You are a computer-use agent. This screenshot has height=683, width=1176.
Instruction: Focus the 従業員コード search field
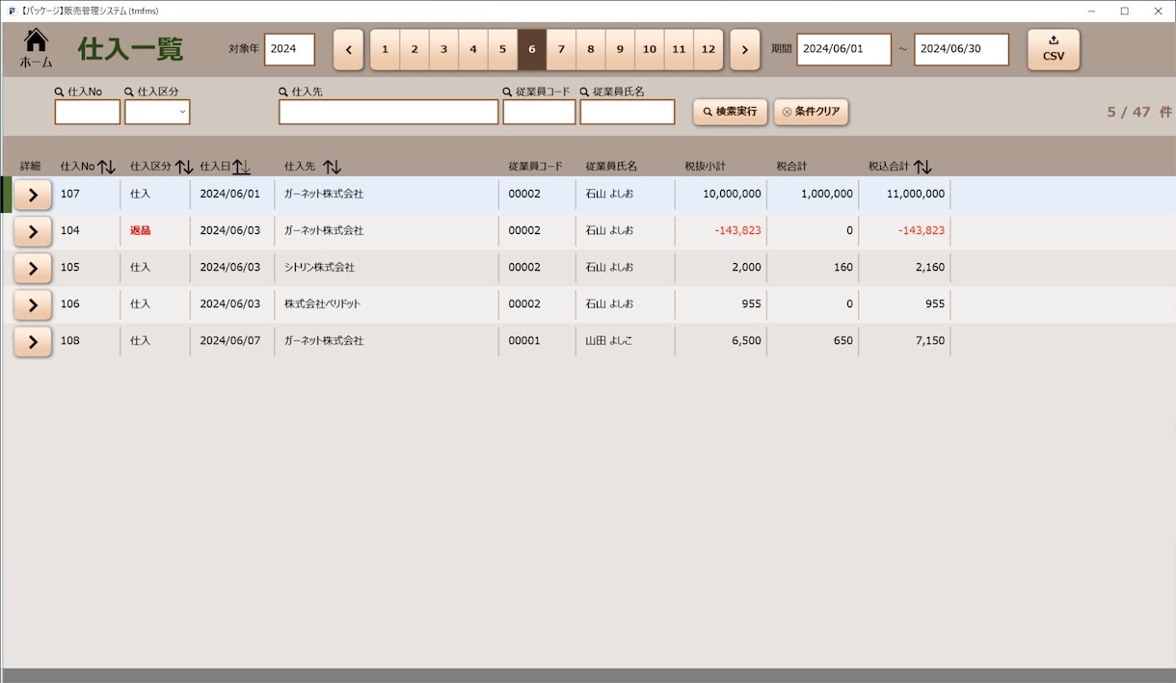(539, 112)
